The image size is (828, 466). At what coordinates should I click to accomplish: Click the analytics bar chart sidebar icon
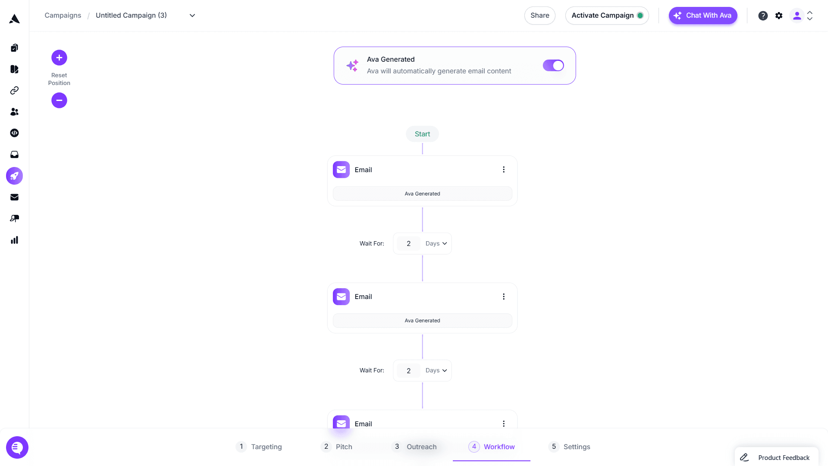[14, 240]
